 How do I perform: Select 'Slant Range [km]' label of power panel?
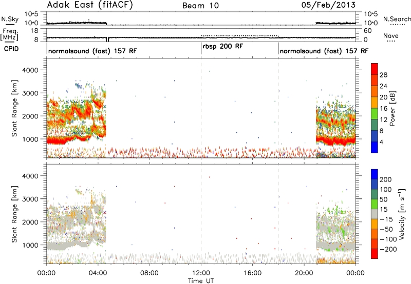14,108
